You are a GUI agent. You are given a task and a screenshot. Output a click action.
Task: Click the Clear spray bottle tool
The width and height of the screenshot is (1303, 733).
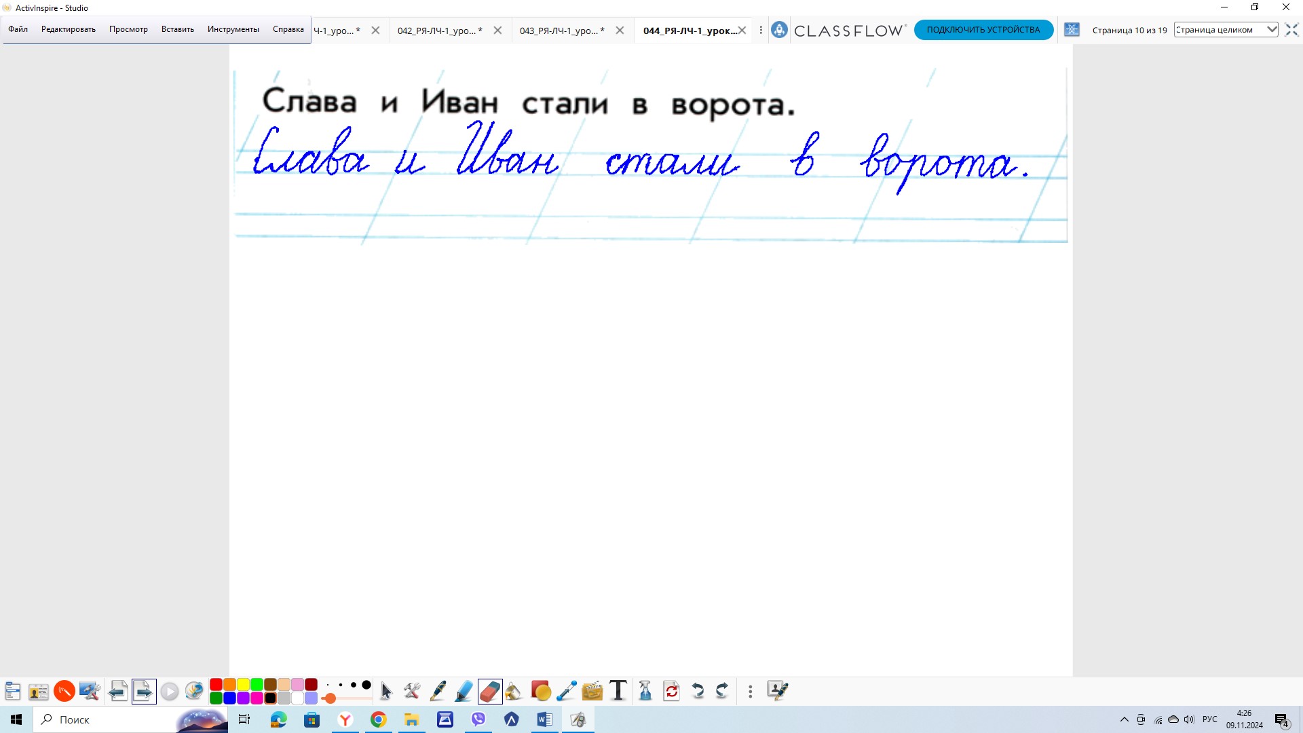[645, 692]
